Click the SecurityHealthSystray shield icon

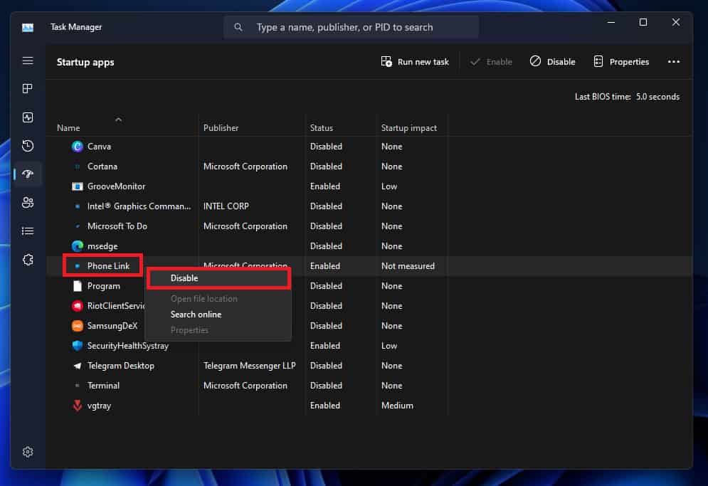[x=78, y=346]
